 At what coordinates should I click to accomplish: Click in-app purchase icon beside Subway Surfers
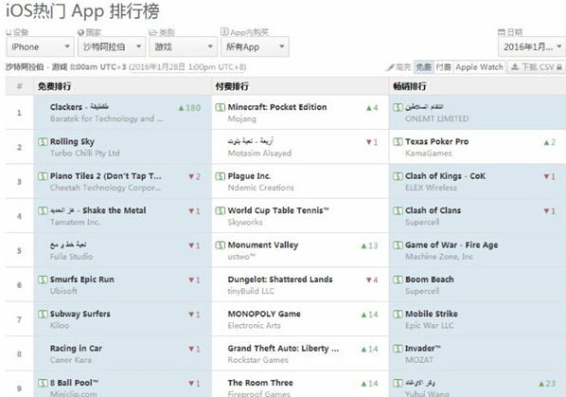tap(43, 314)
